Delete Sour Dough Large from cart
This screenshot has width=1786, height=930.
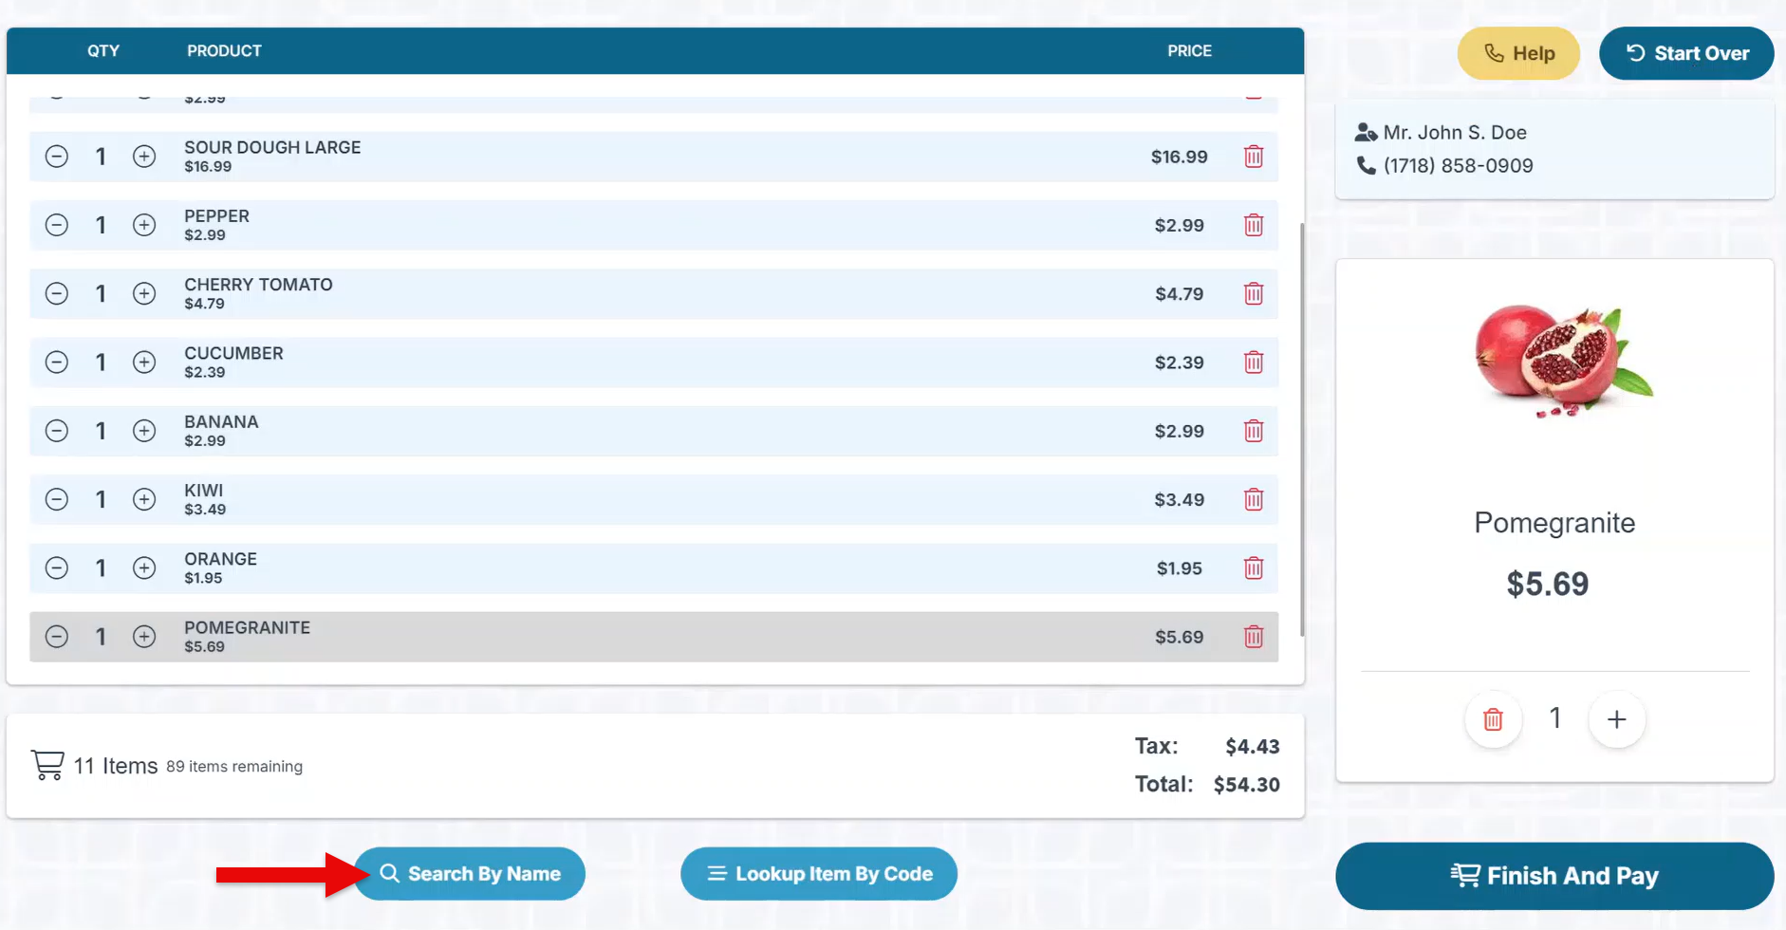point(1254,157)
